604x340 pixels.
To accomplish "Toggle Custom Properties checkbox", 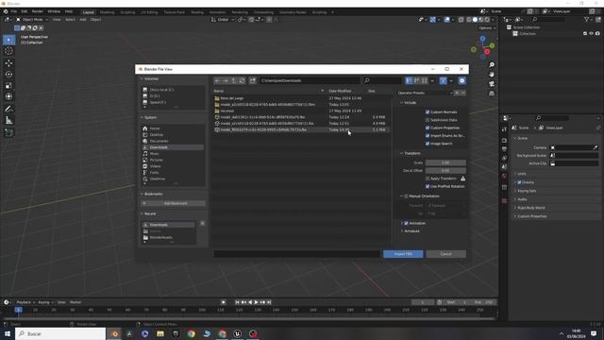I will tap(428, 128).
